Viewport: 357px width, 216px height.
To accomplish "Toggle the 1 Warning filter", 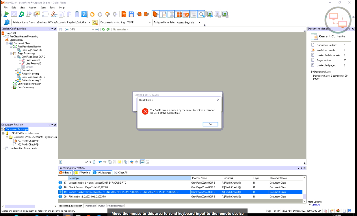I will point(82,173).
